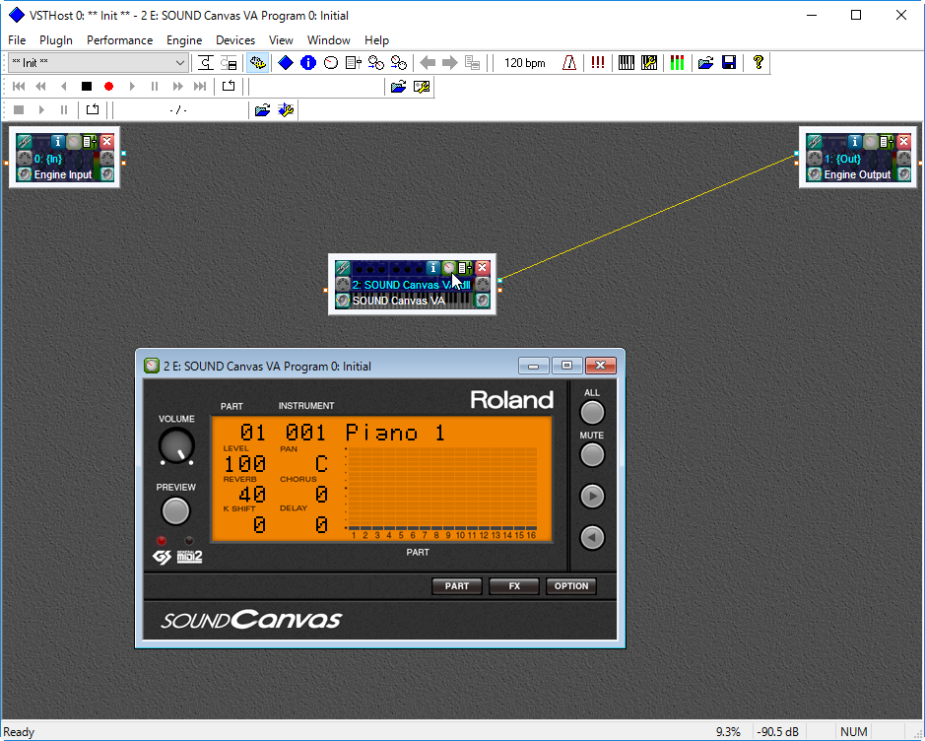Open the Performance menu
Viewport: 925px width, 741px height.
(120, 40)
